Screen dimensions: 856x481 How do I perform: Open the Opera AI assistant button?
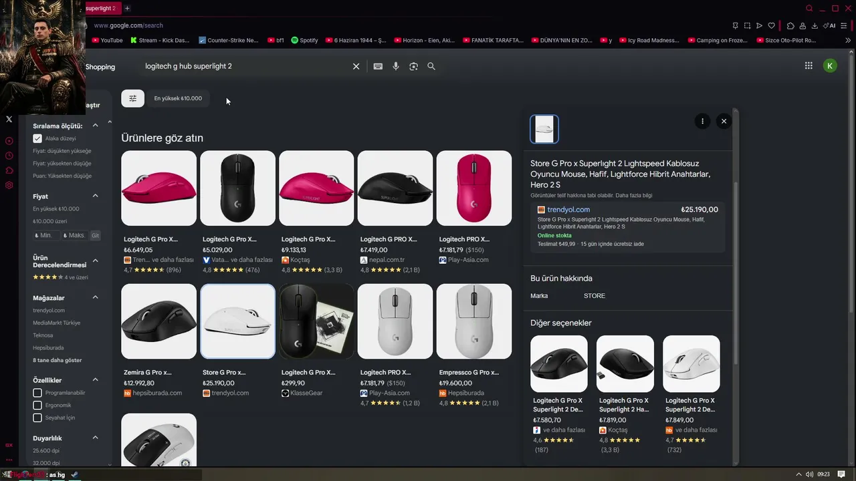click(829, 25)
